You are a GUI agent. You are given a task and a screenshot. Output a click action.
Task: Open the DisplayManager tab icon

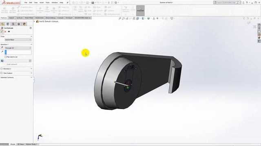pyautogui.click(x=24, y=24)
